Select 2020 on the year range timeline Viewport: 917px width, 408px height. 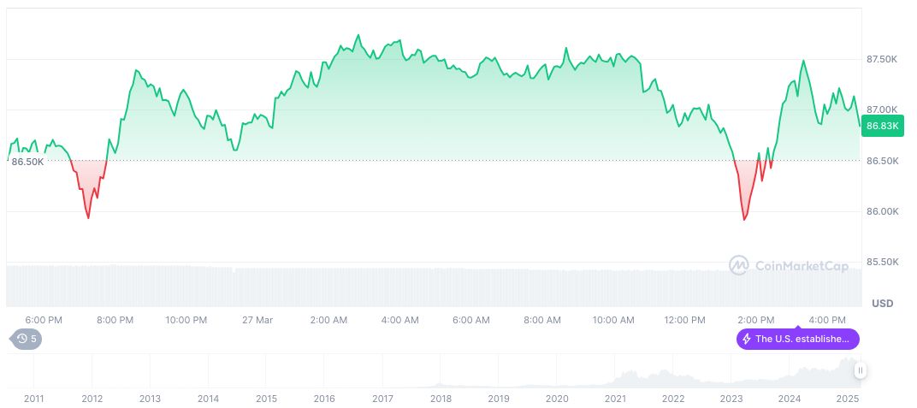click(x=557, y=399)
